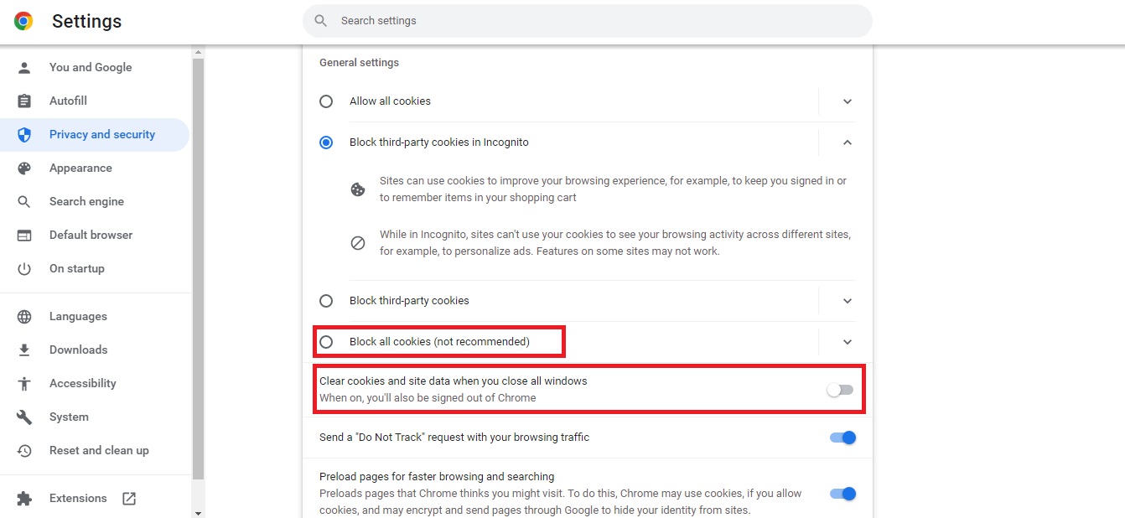
Task: Disable the Do Not Track request toggle
Action: coord(842,437)
